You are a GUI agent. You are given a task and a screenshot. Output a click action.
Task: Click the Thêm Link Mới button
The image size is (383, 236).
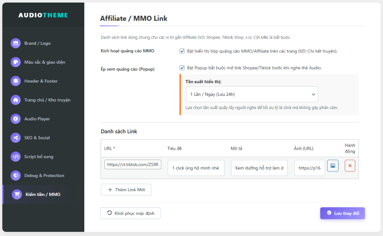point(126,190)
